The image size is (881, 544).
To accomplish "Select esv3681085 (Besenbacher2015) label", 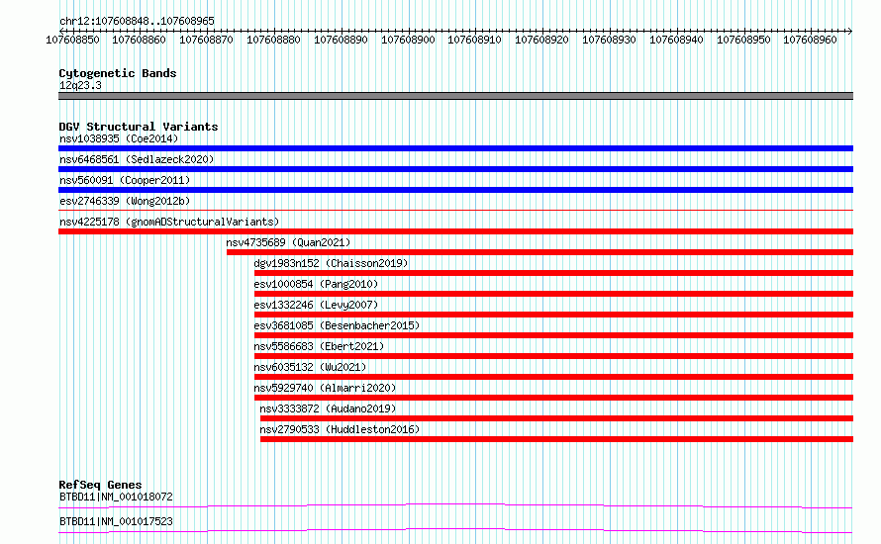I will [x=337, y=325].
